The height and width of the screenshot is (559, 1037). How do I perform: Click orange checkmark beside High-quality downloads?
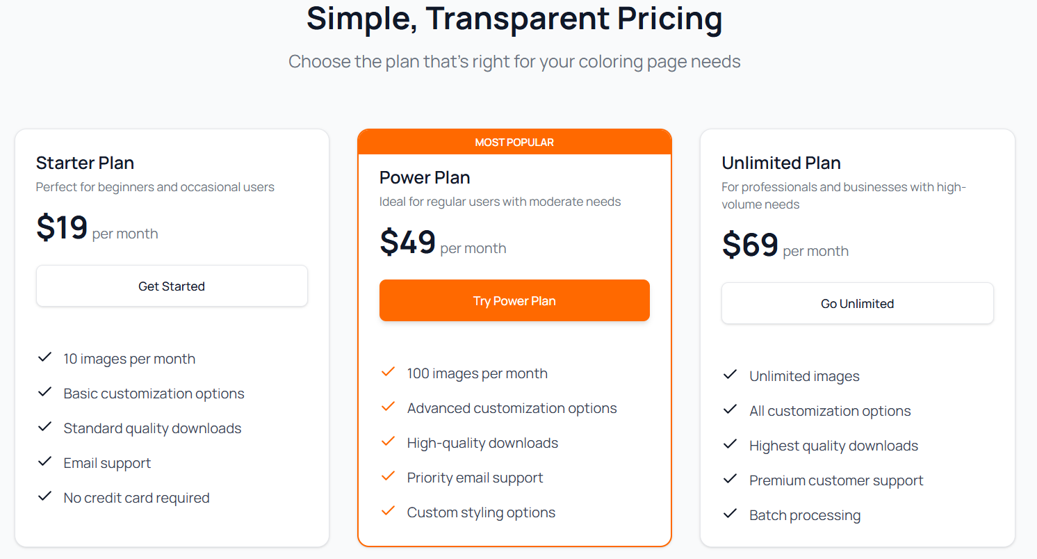click(x=389, y=441)
